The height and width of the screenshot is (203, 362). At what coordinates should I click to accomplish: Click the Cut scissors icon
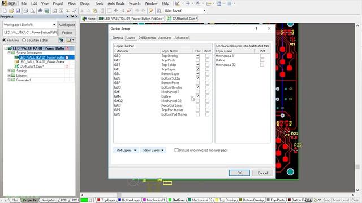pyautogui.click(x=82, y=11)
